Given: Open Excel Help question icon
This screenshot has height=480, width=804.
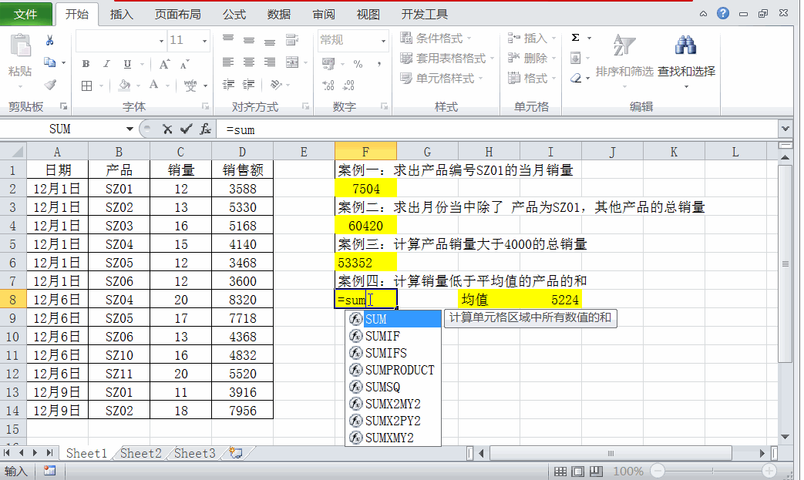Looking at the screenshot, I should (x=723, y=13).
